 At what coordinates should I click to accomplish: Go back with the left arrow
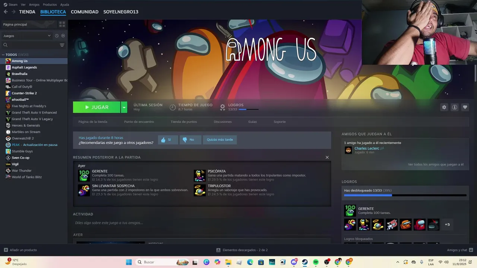coord(6,12)
